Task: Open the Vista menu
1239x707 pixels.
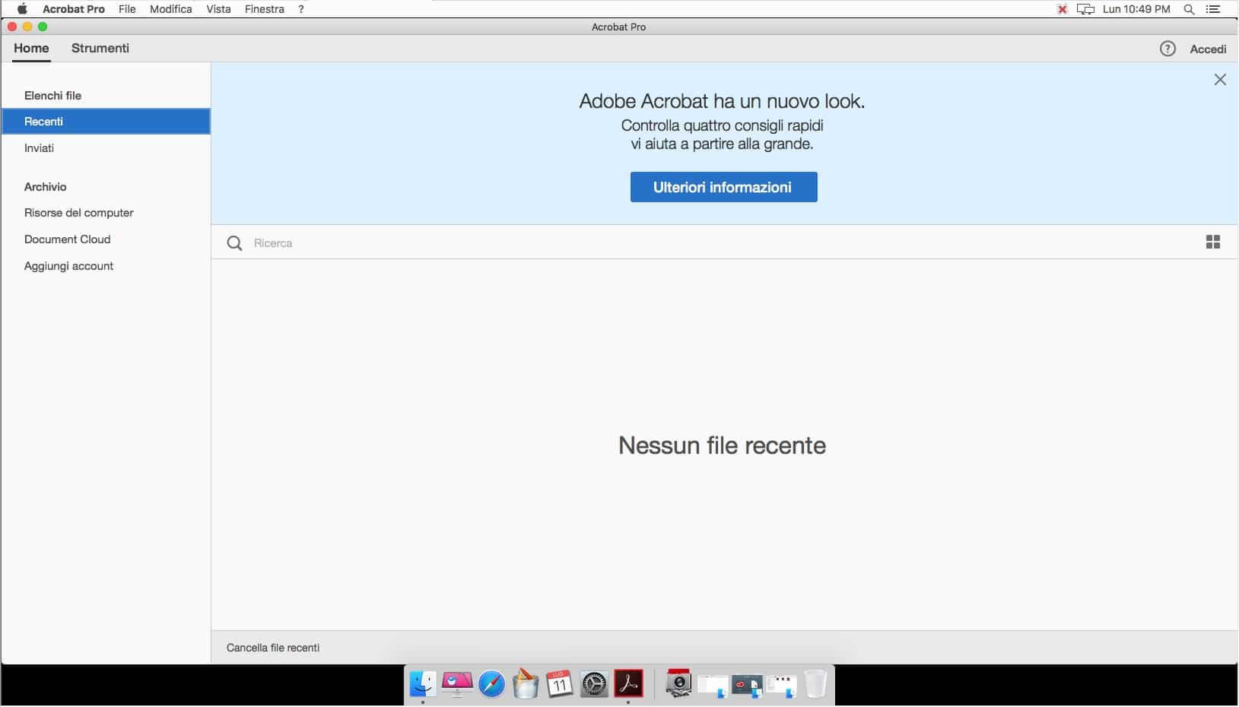Action: tap(218, 9)
